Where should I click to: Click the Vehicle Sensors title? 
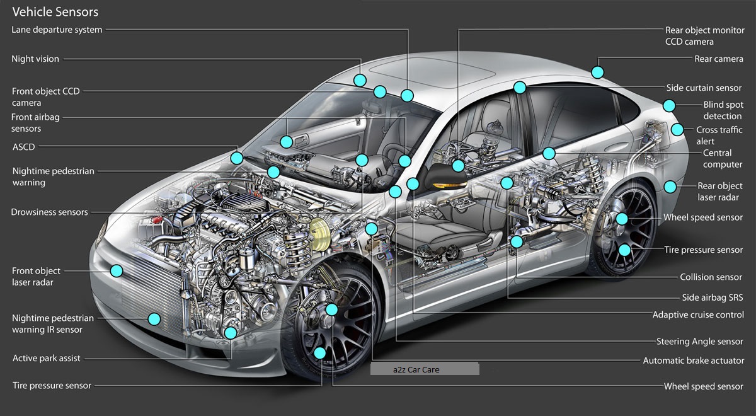point(55,12)
